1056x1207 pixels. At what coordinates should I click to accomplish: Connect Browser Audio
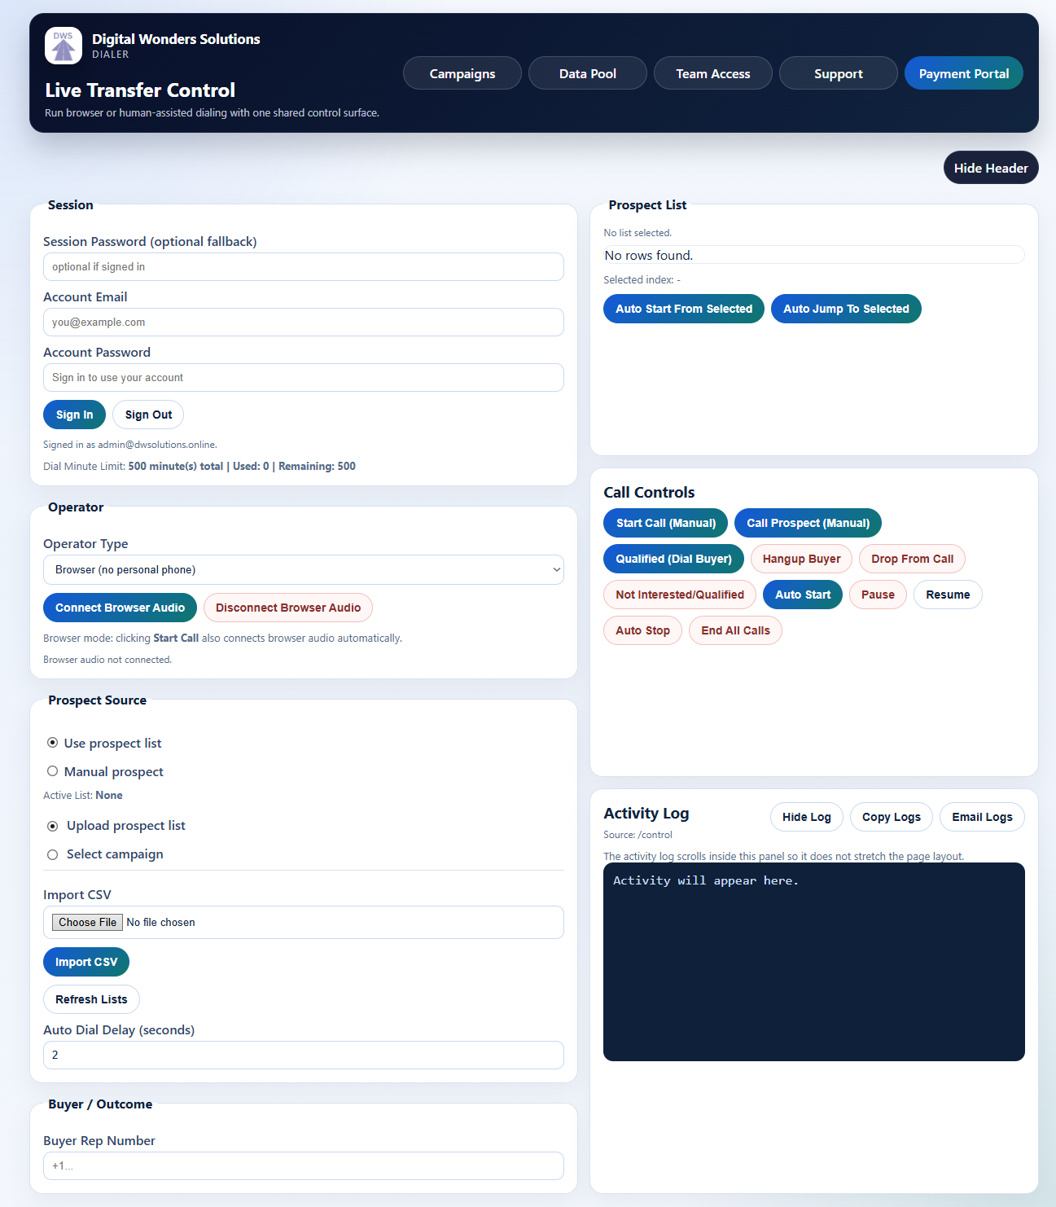(x=120, y=608)
